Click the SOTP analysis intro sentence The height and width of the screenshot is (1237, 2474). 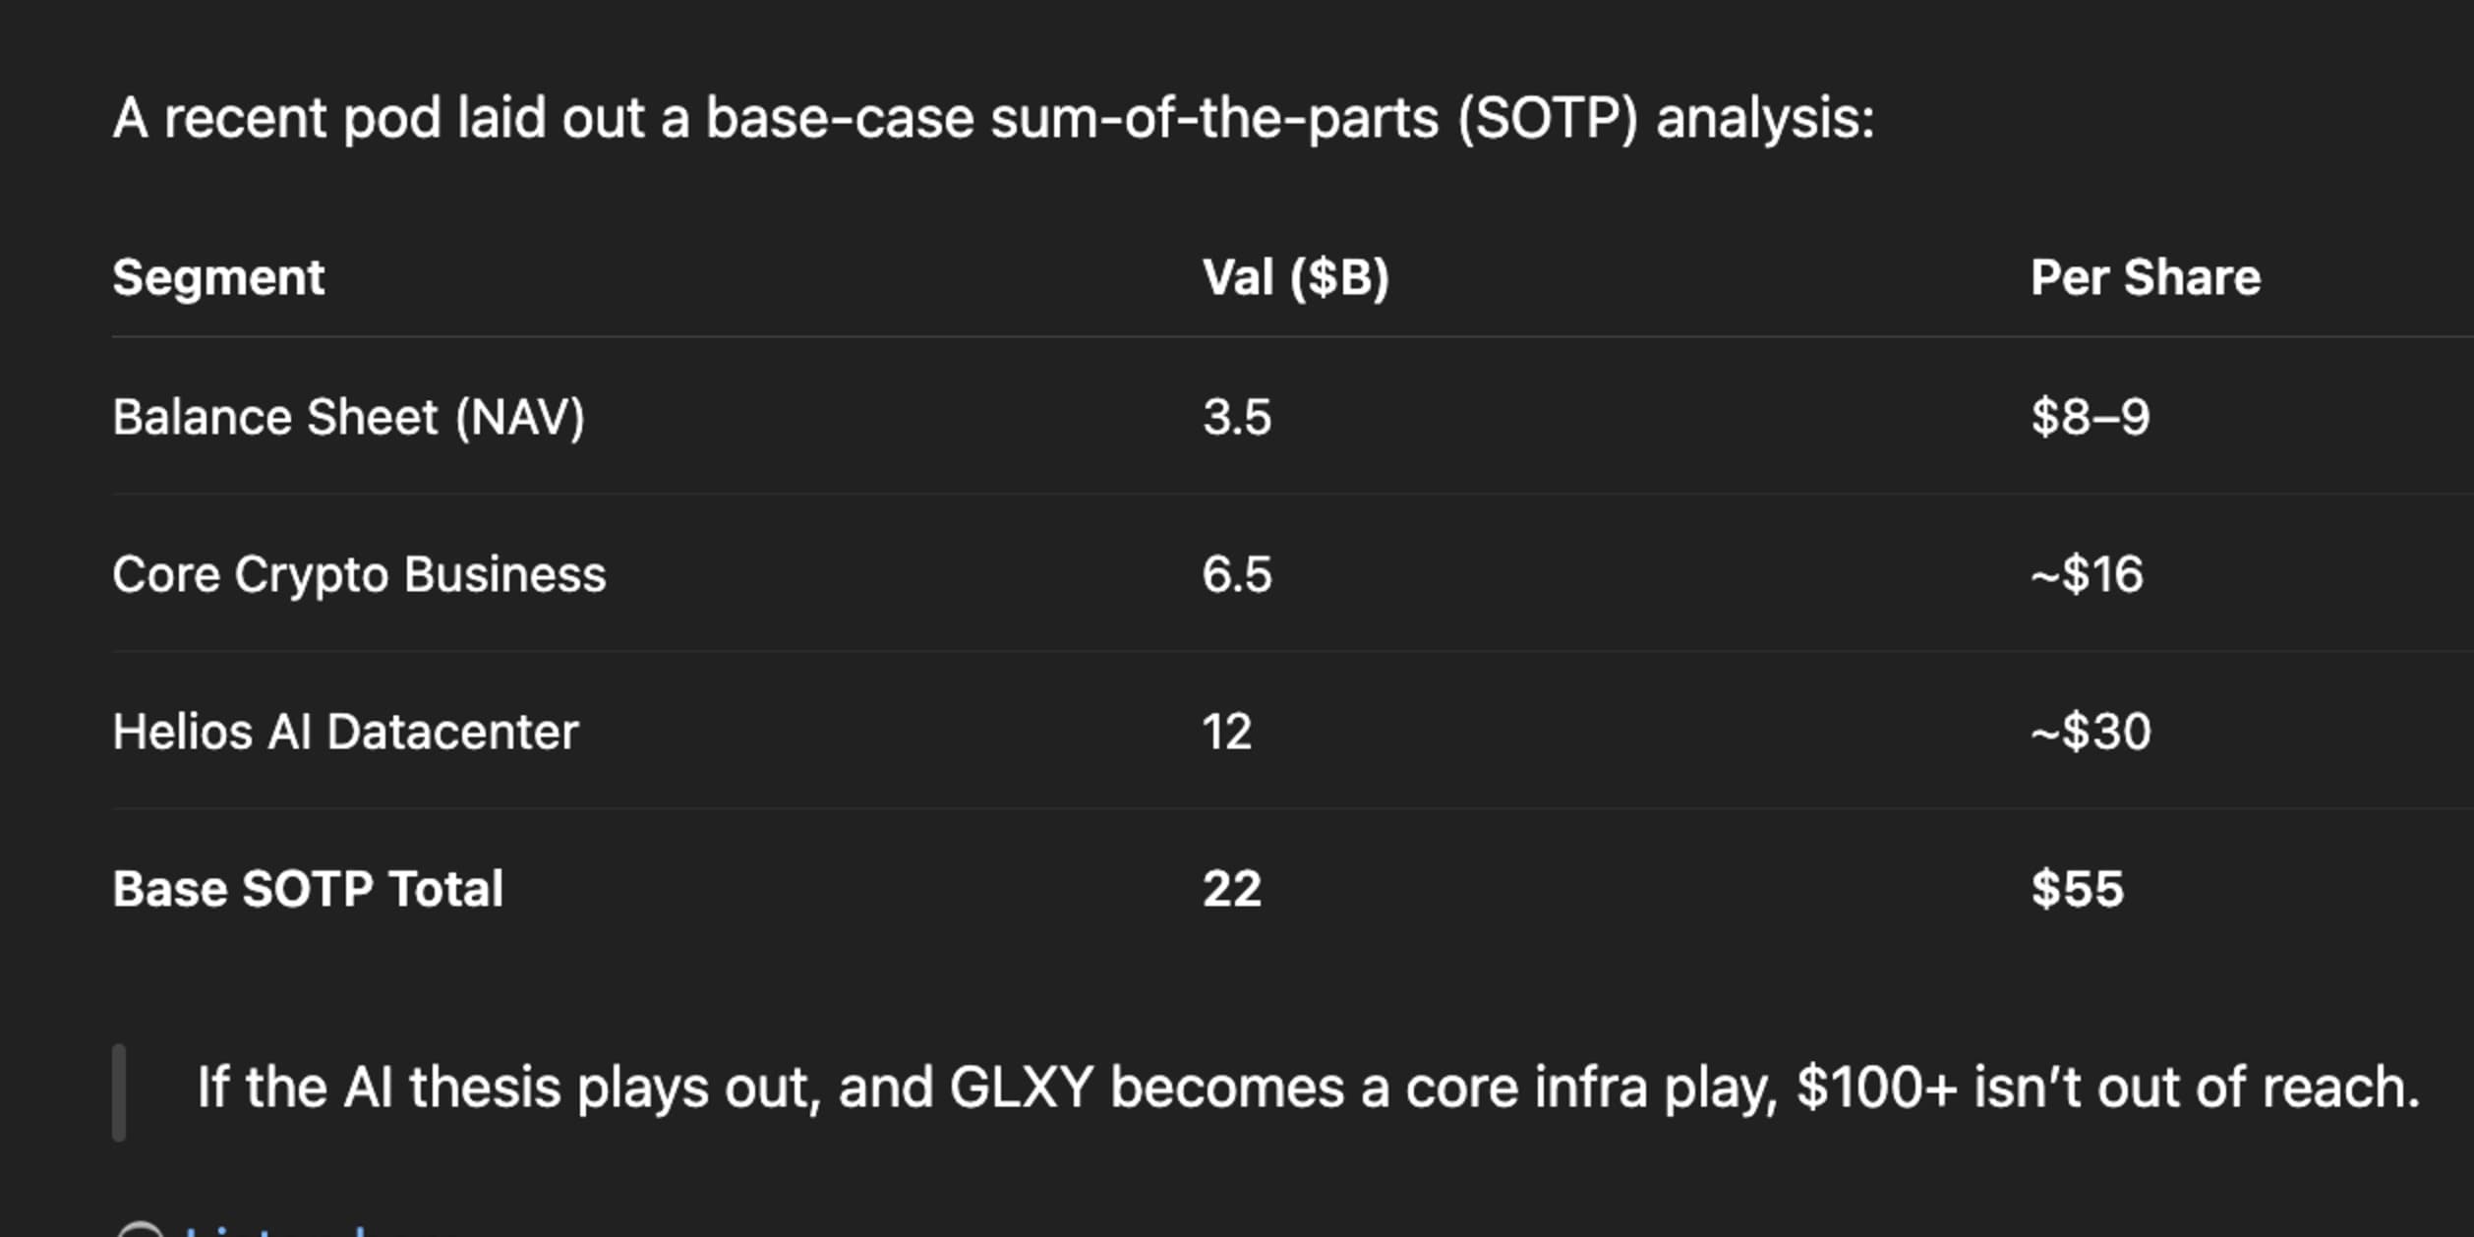point(993,119)
